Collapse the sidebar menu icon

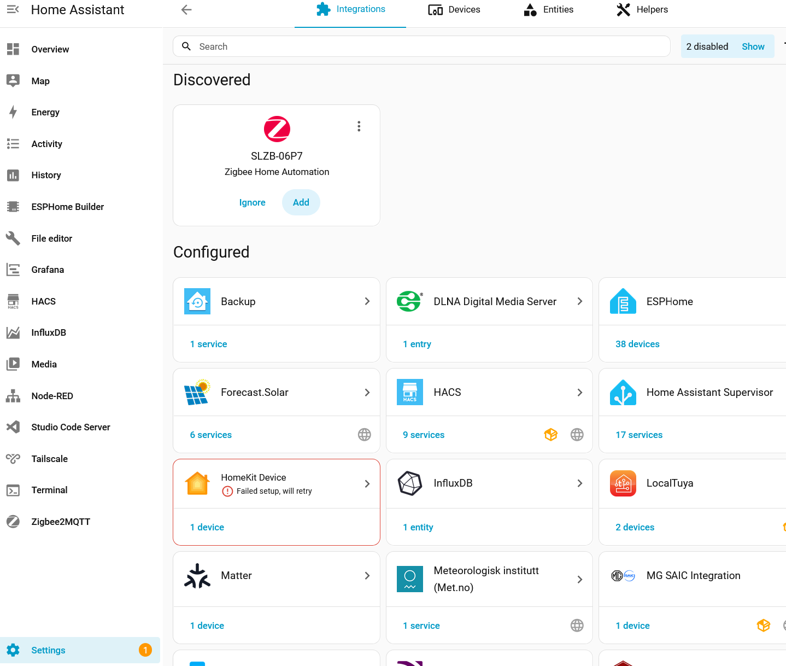click(13, 9)
